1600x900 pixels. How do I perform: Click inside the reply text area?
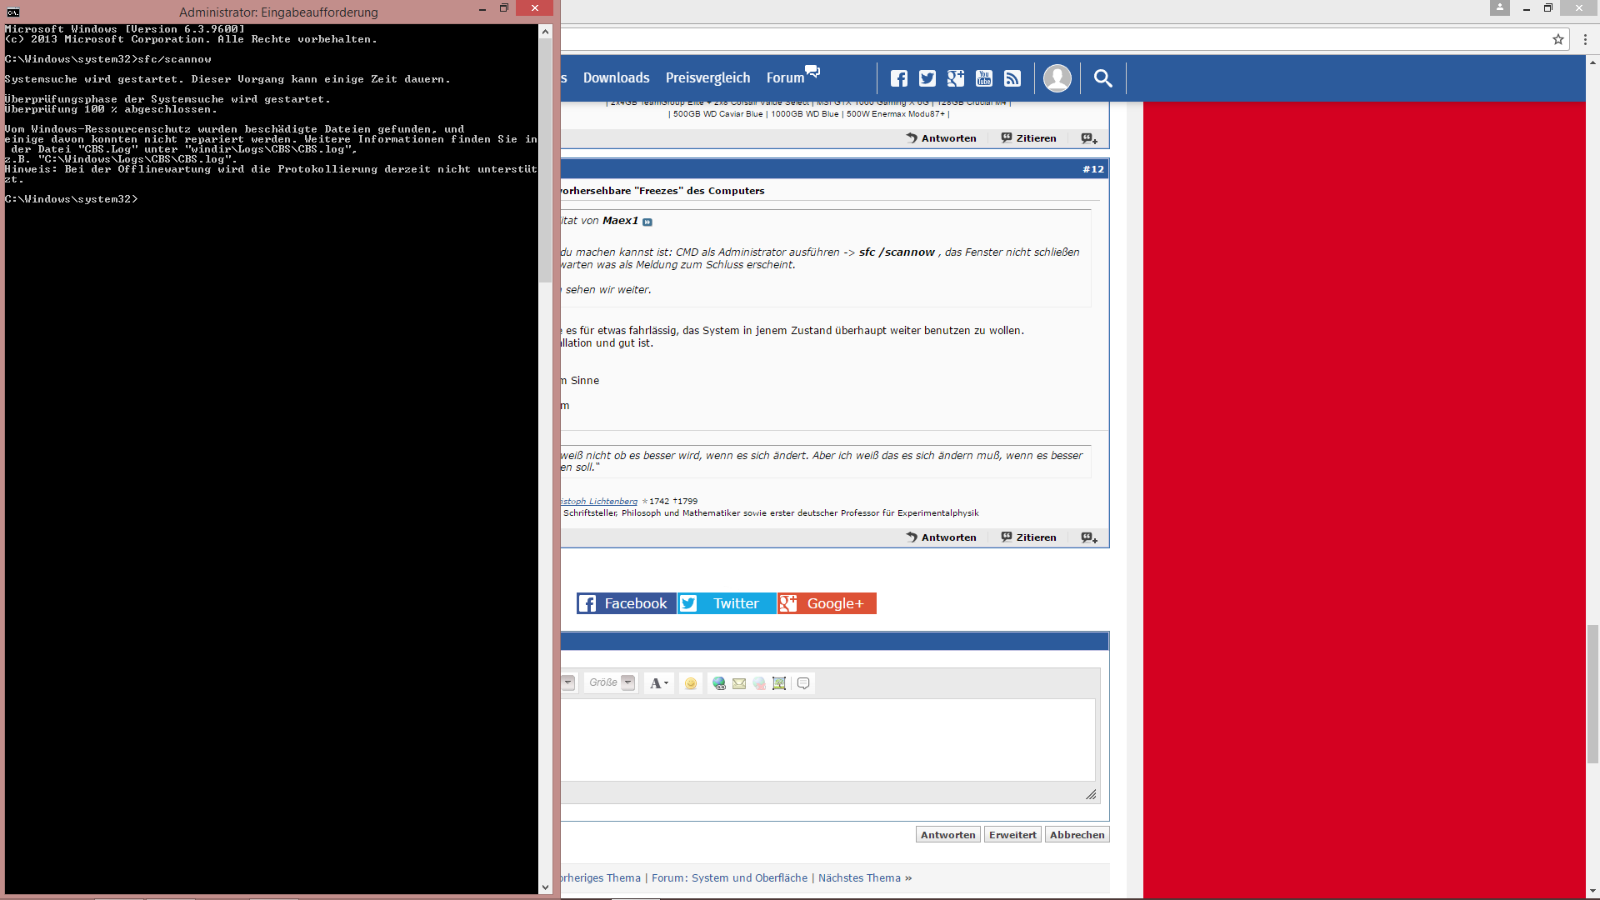point(825,740)
